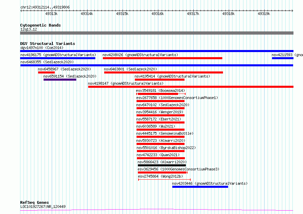Click the nsv6036589 red bar
Viewport: 303px width, 214px height.
click(160, 130)
